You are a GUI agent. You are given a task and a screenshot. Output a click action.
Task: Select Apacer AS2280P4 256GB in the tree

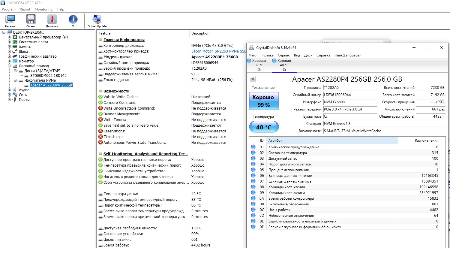tap(51, 85)
